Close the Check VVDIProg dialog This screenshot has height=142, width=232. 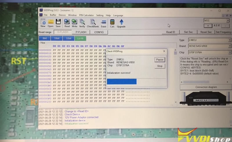pos(164,51)
